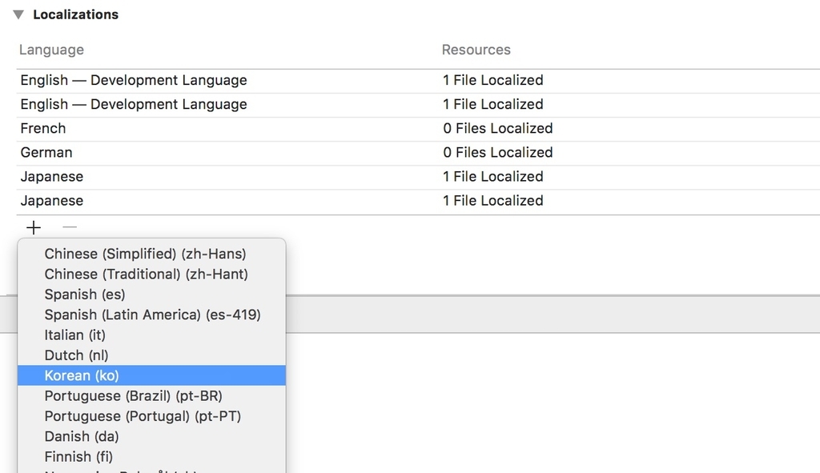
Task: Select Spanish (es) in the language menu
Action: click(151, 295)
